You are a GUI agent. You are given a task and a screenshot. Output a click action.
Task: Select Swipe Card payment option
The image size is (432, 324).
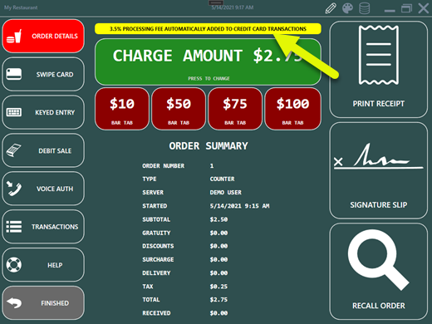tap(43, 74)
